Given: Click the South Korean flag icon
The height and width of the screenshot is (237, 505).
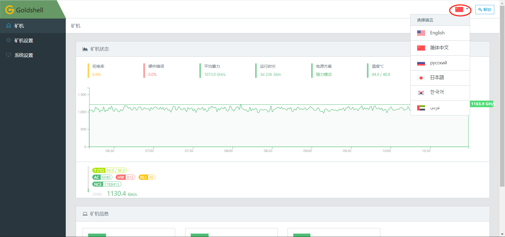Looking at the screenshot, I should coord(421,93).
